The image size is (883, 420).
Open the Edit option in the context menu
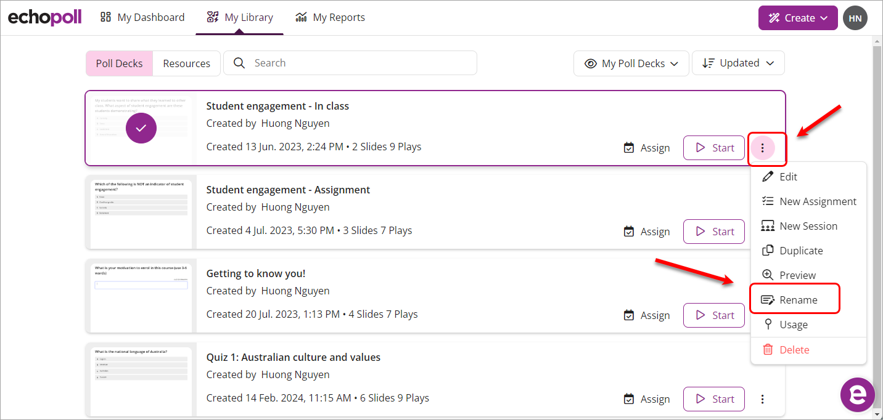787,176
